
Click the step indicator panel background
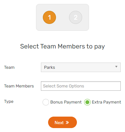[x=62, y=17]
